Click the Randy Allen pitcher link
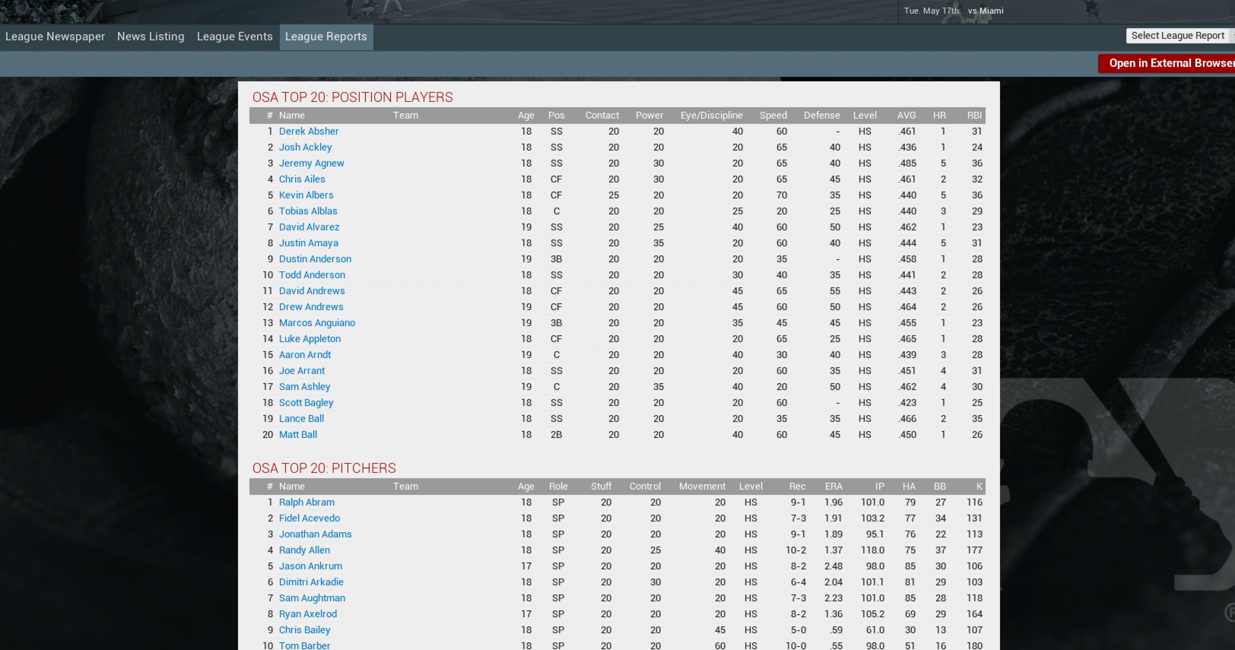 304,550
